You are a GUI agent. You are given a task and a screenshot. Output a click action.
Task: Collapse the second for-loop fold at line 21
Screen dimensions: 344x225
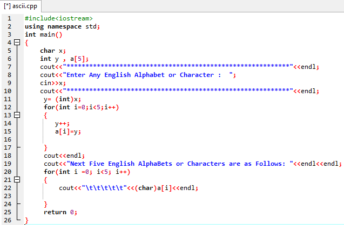[17, 180]
